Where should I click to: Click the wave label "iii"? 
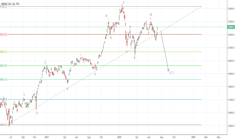coord(106,16)
